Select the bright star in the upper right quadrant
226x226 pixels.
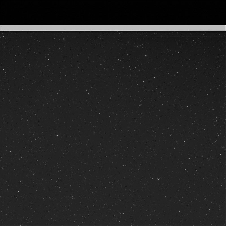(x=146, y=55)
